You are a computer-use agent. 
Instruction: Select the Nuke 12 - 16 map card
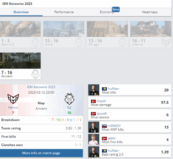tap(64, 34)
